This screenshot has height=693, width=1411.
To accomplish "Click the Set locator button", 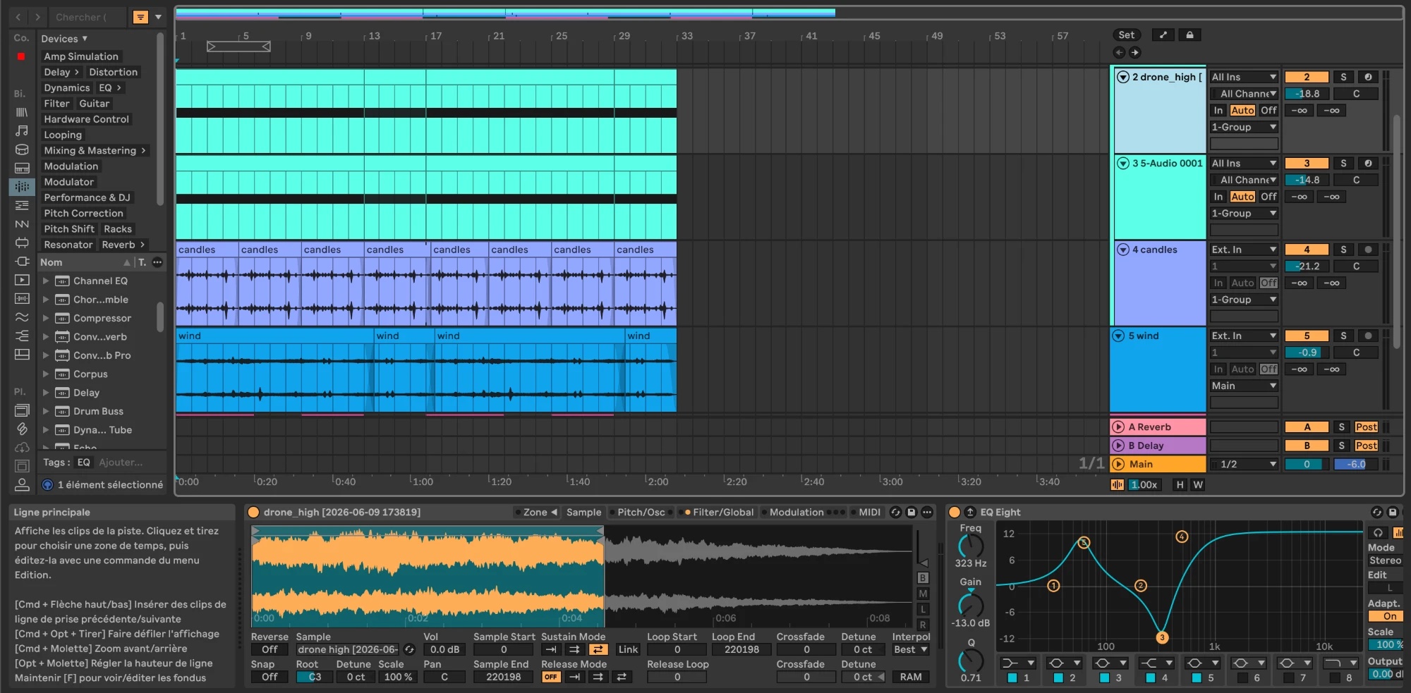I will [1127, 35].
